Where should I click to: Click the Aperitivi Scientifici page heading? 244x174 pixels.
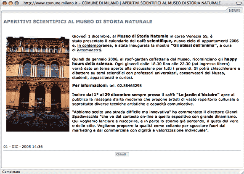[78, 21]
